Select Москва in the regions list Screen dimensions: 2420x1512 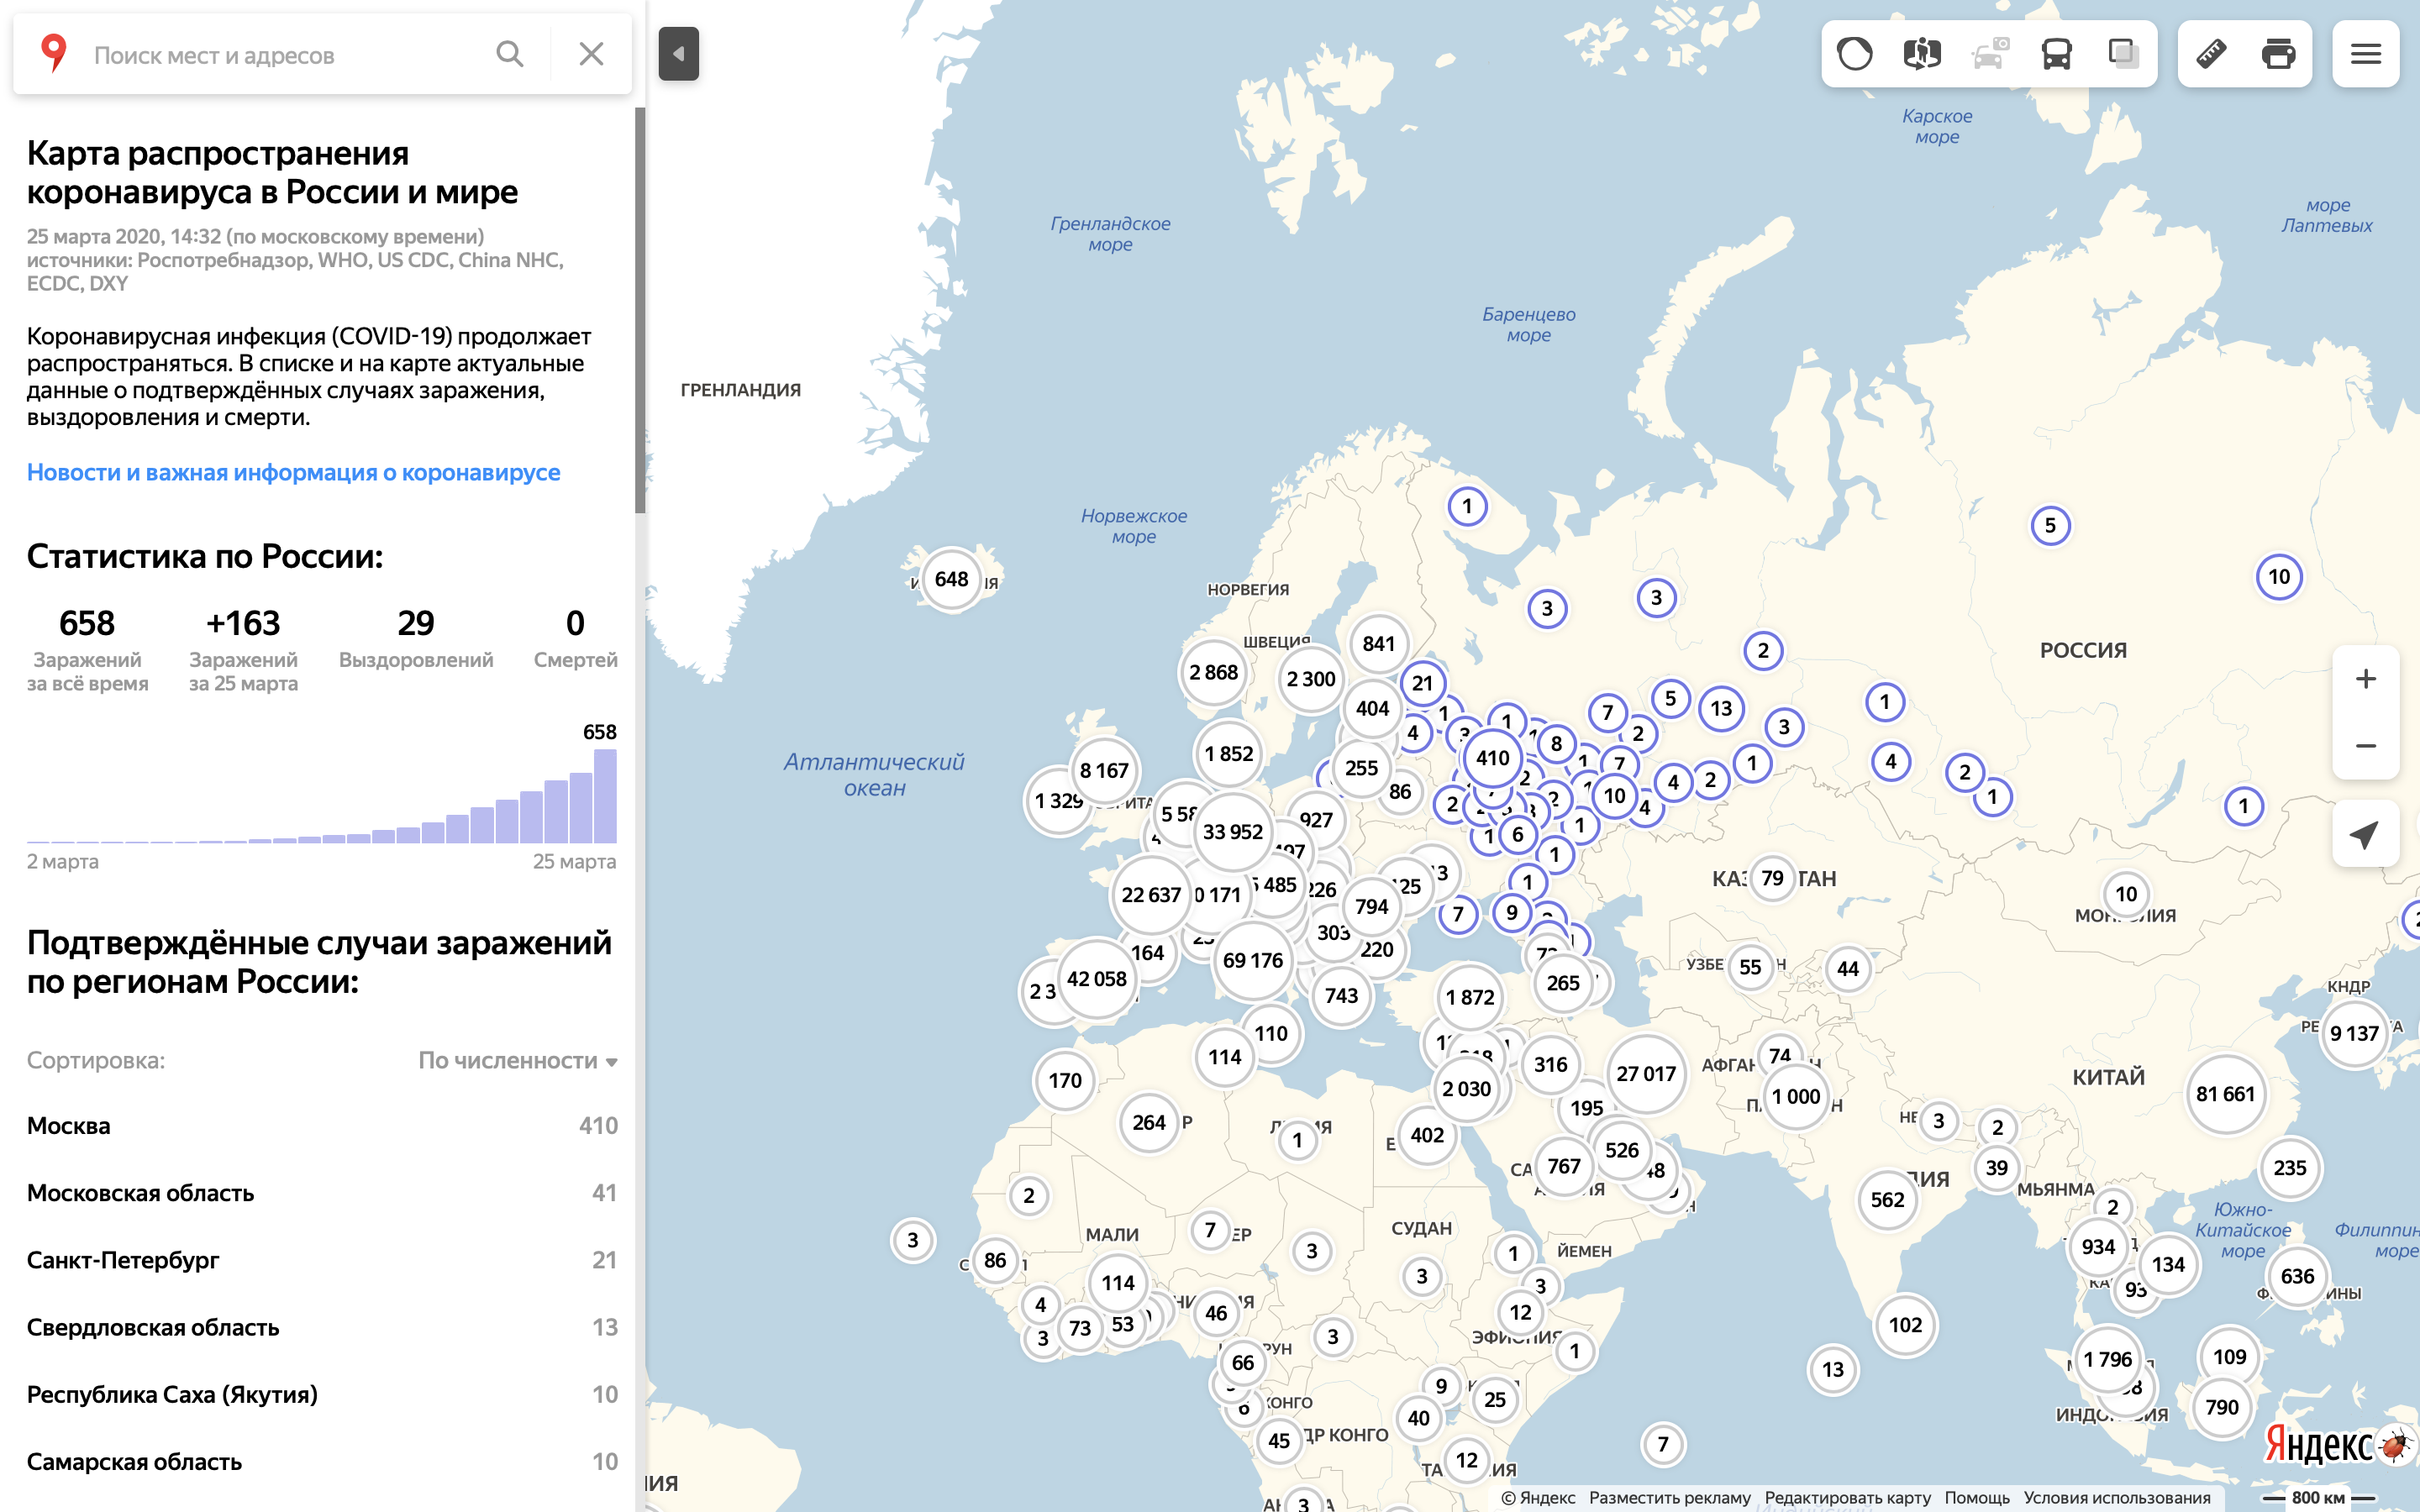pos(69,1125)
